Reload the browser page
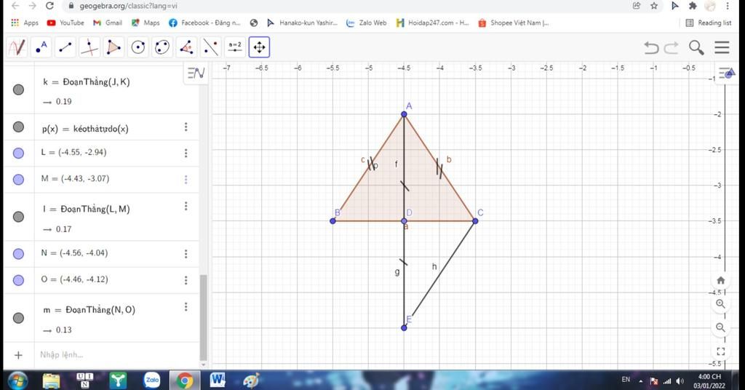Image resolution: width=745 pixels, height=390 pixels. 49,6
